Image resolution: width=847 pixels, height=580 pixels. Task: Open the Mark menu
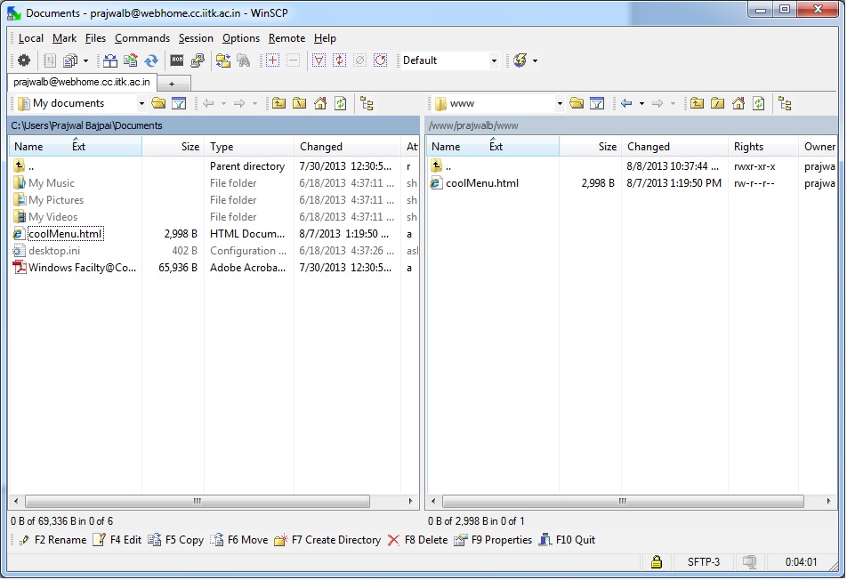(64, 38)
